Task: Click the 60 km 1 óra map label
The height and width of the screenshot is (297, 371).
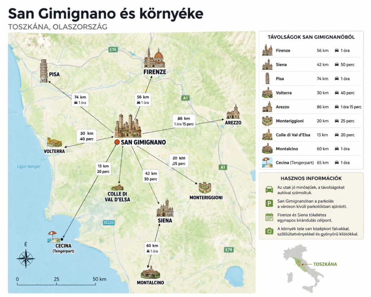Action: [152, 248]
